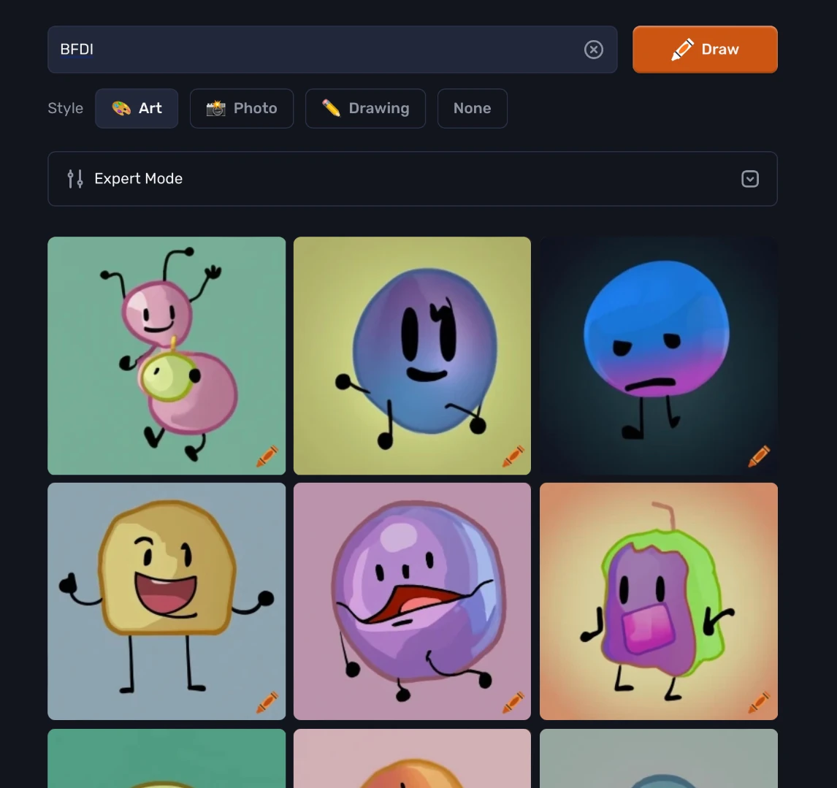Screen dimensions: 837x788
Task: Open the purple and green jelly character image
Action: (658, 601)
